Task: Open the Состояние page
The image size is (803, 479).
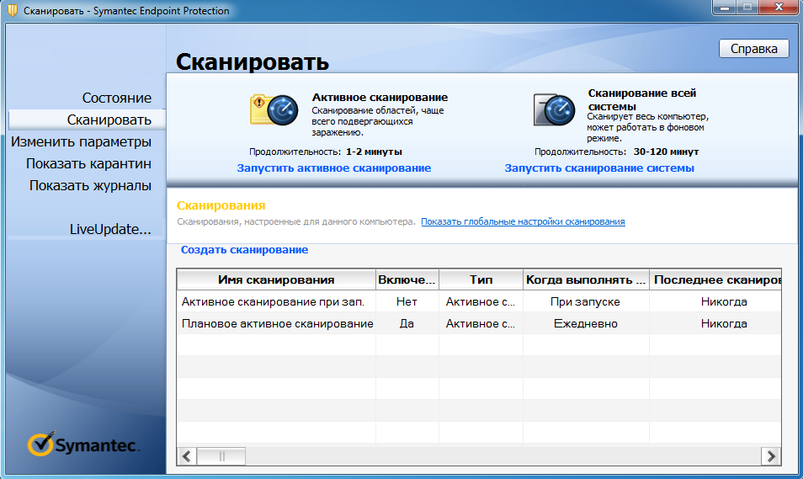Action: pyautogui.click(x=117, y=98)
